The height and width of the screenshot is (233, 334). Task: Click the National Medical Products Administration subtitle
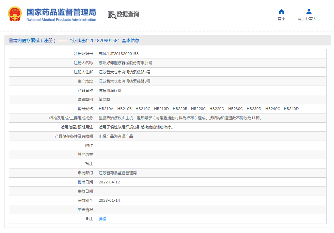pyautogui.click(x=61, y=20)
